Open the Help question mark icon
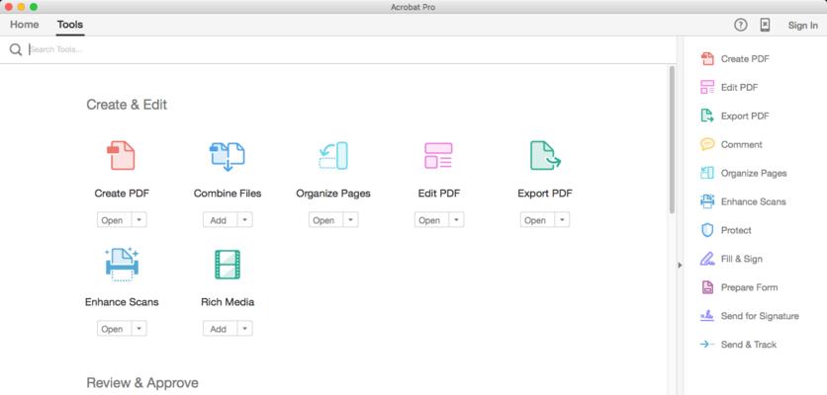This screenshot has width=827, height=395. [741, 25]
